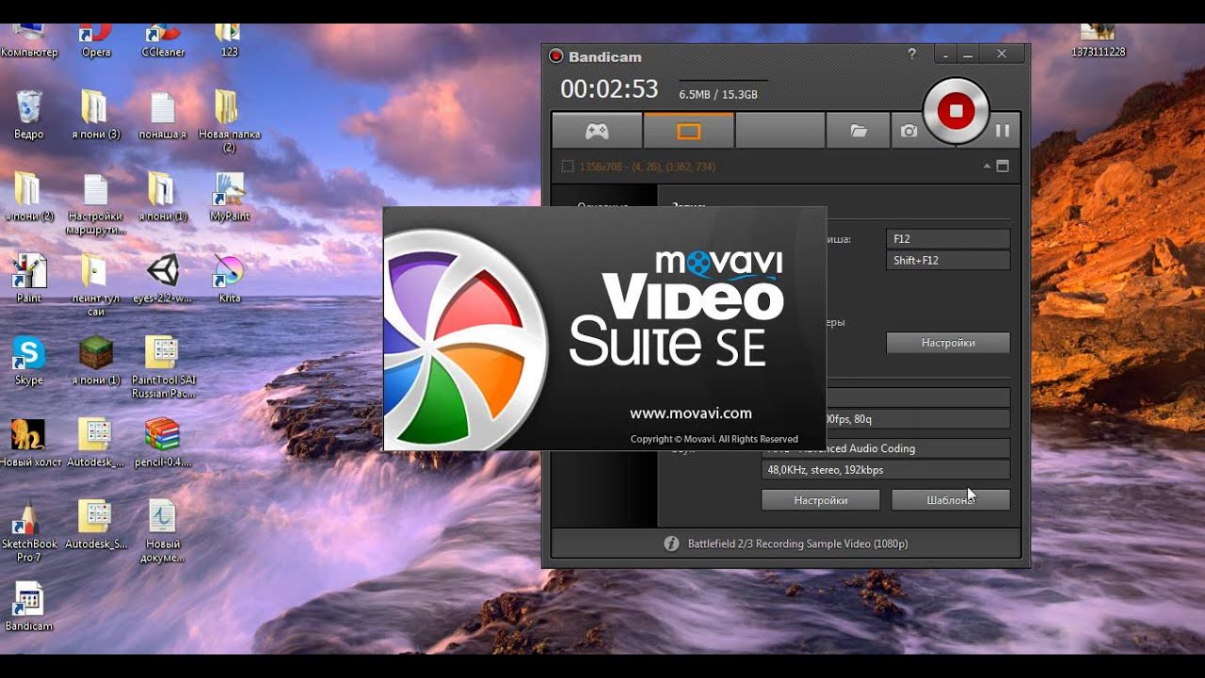Open the Minecraft block я пони (1) icon

pos(96,361)
